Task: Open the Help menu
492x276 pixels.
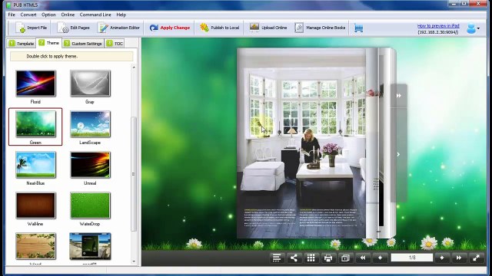Action: [x=121, y=15]
